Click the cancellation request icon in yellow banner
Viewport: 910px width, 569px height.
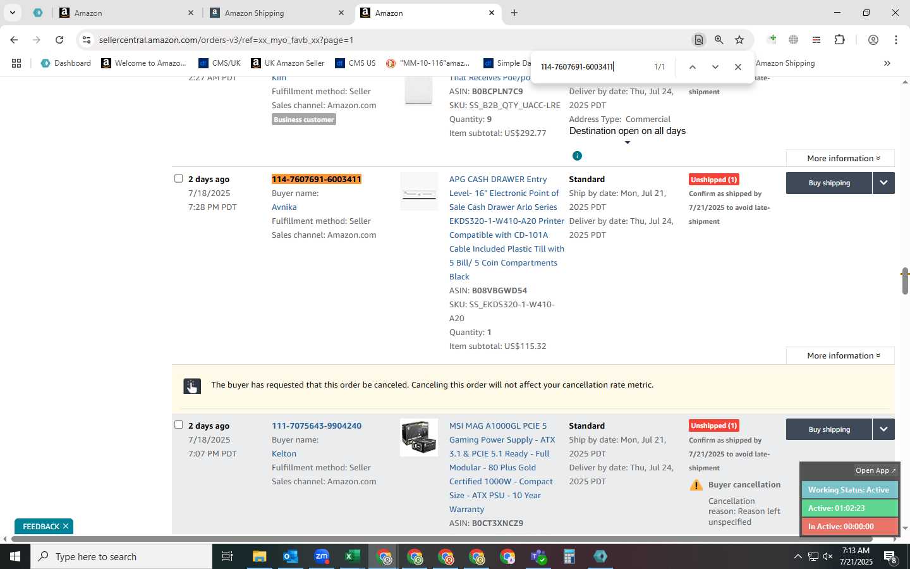[192, 386]
